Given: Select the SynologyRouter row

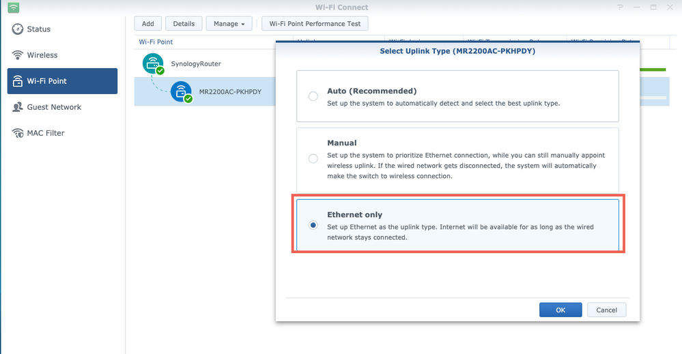Looking at the screenshot, I should pos(204,63).
